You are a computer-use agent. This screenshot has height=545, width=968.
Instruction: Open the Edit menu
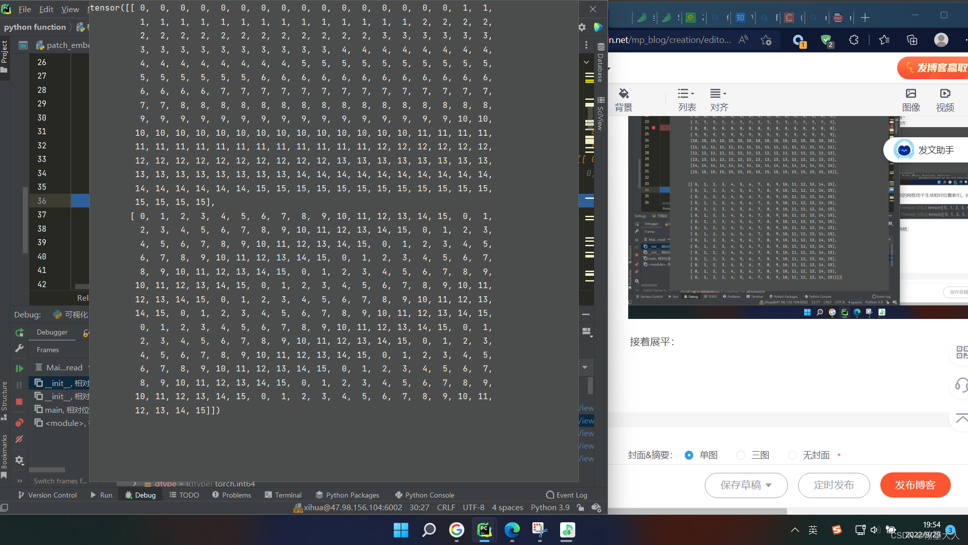(46, 9)
